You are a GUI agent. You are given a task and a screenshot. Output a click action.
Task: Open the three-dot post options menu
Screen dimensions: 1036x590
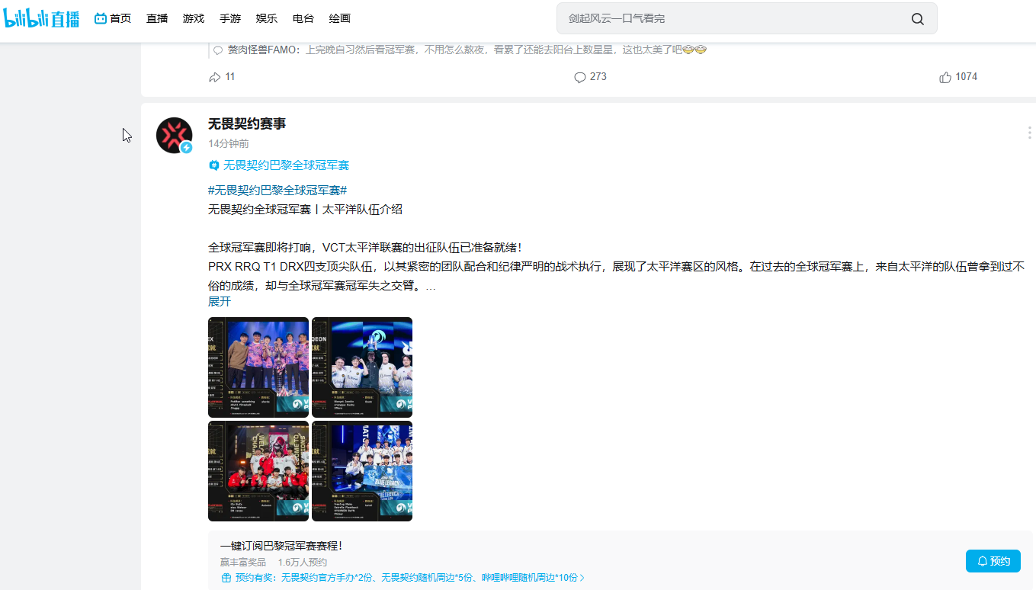click(1029, 133)
